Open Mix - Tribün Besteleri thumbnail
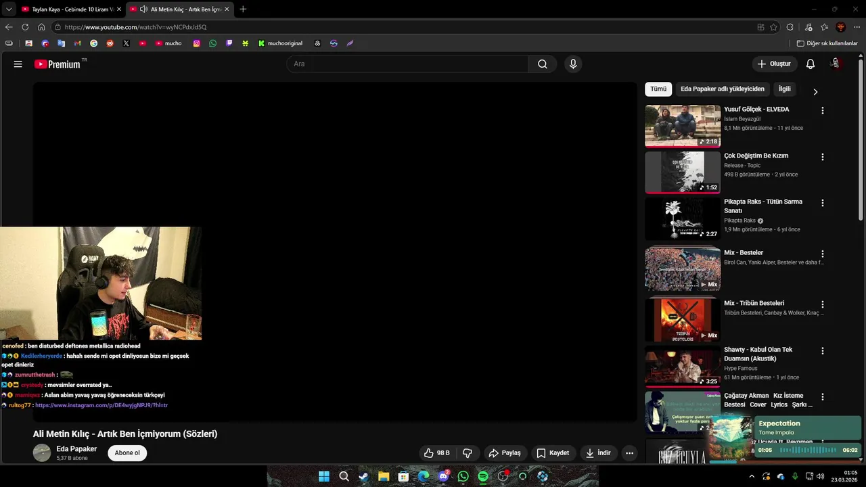866x487 pixels. click(x=683, y=319)
